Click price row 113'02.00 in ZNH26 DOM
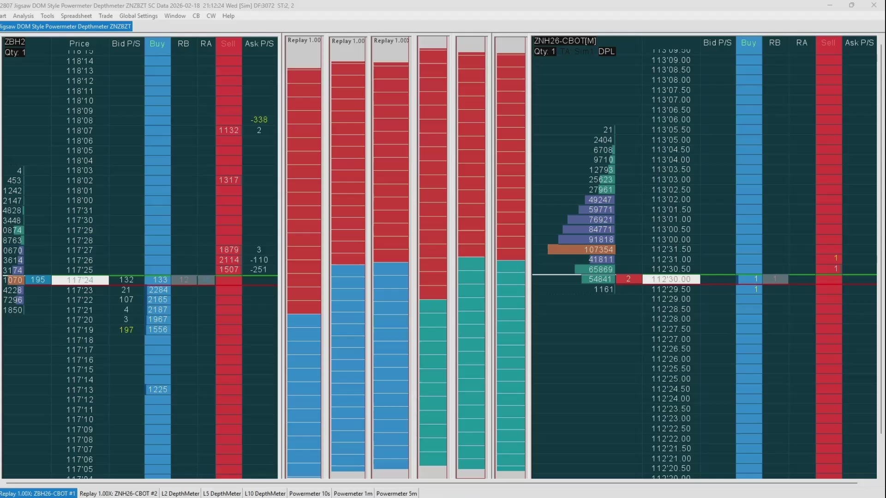 coord(671,200)
